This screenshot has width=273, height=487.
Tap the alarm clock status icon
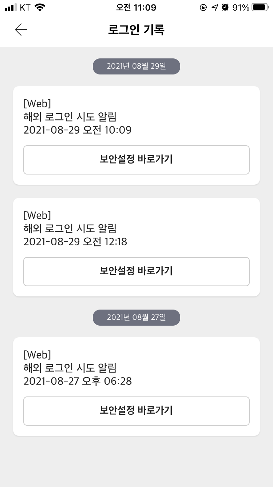[225, 7]
